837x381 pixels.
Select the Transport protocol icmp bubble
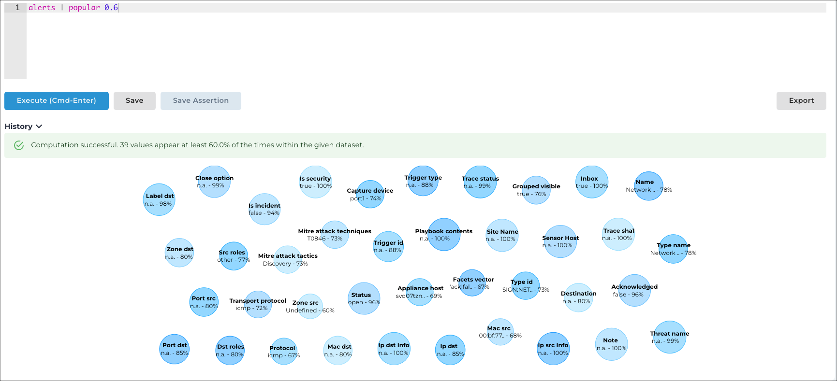[258, 304]
